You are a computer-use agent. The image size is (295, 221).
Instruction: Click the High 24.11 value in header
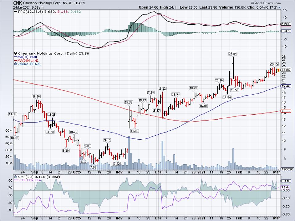tap(169, 7)
